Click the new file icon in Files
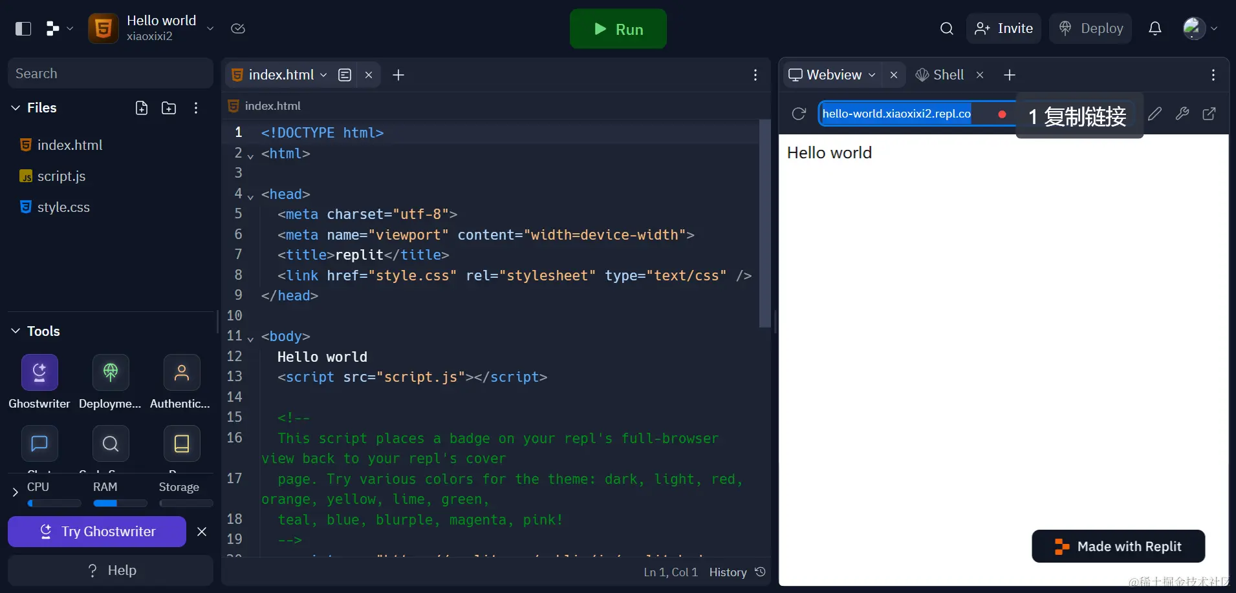Viewport: 1236px width, 593px height. click(142, 108)
